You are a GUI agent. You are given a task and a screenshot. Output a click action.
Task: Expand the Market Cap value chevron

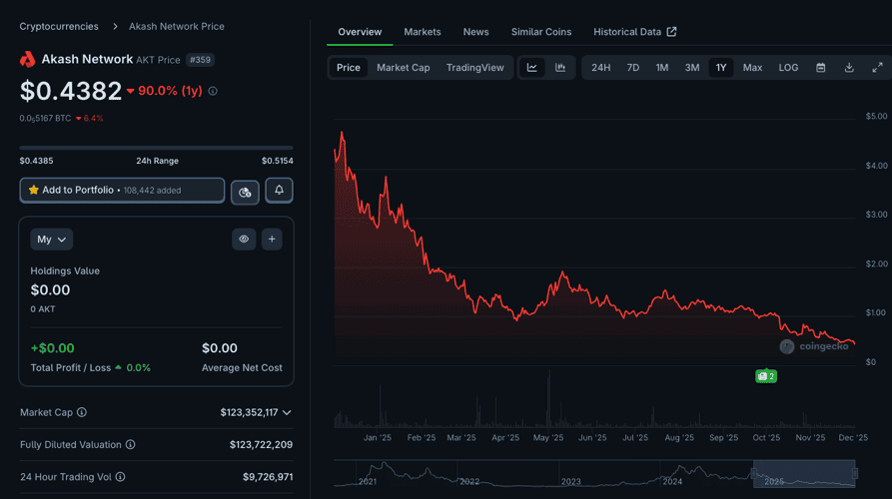click(288, 412)
